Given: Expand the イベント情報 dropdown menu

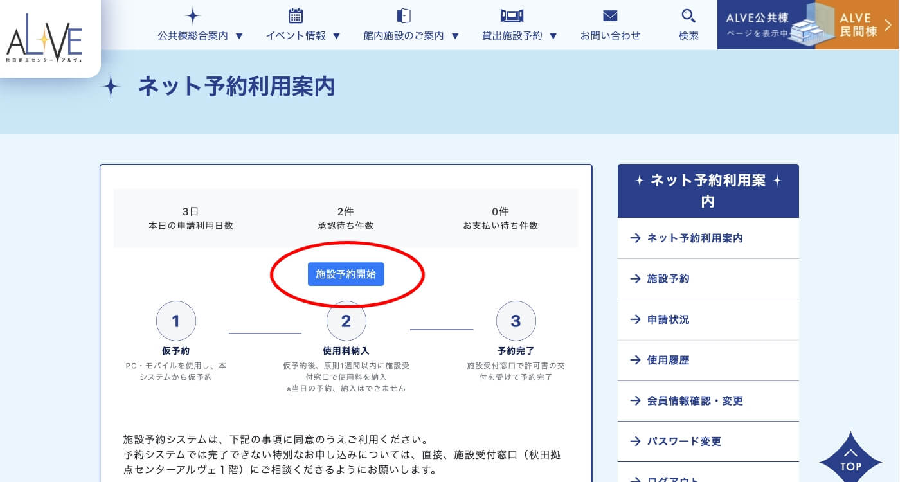Looking at the screenshot, I should point(303,36).
